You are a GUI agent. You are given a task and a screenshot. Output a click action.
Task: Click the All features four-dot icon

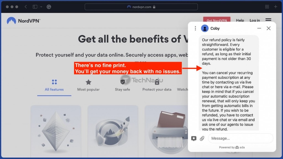54,82
